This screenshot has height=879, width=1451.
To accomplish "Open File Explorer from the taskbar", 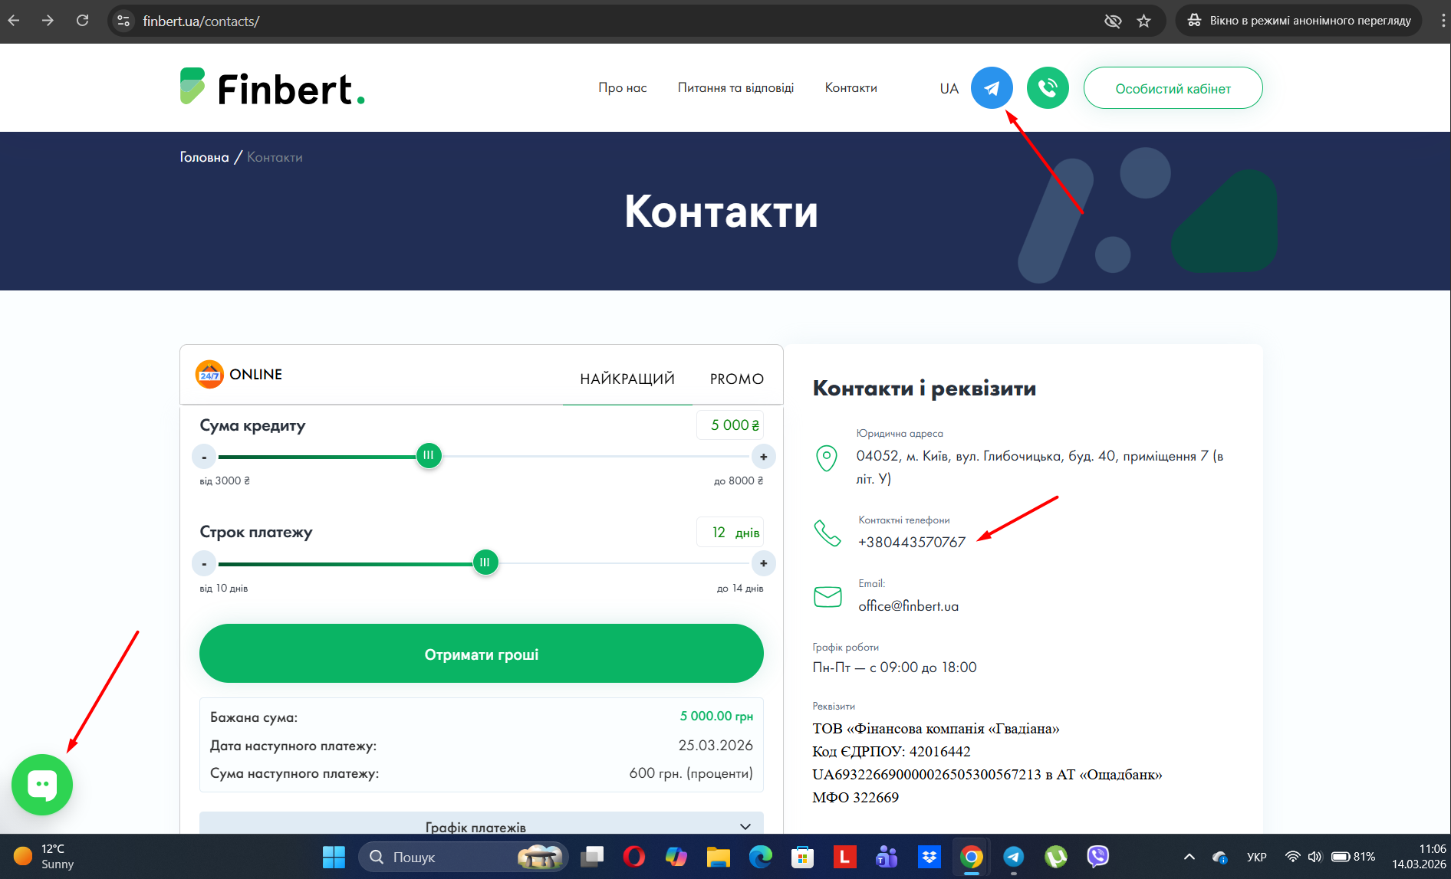I will (718, 857).
